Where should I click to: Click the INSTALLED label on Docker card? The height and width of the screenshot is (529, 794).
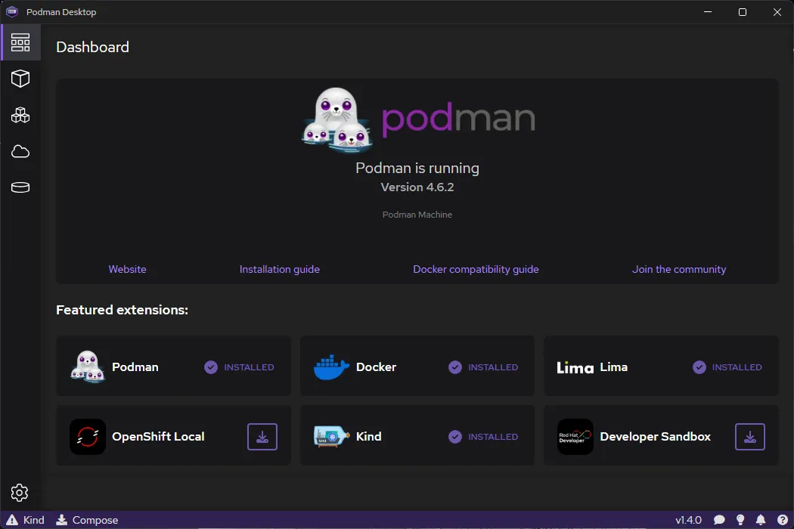tap(493, 367)
